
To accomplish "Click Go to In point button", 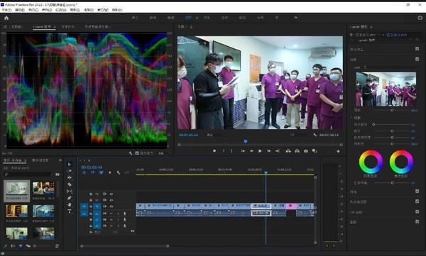I will (x=243, y=151).
